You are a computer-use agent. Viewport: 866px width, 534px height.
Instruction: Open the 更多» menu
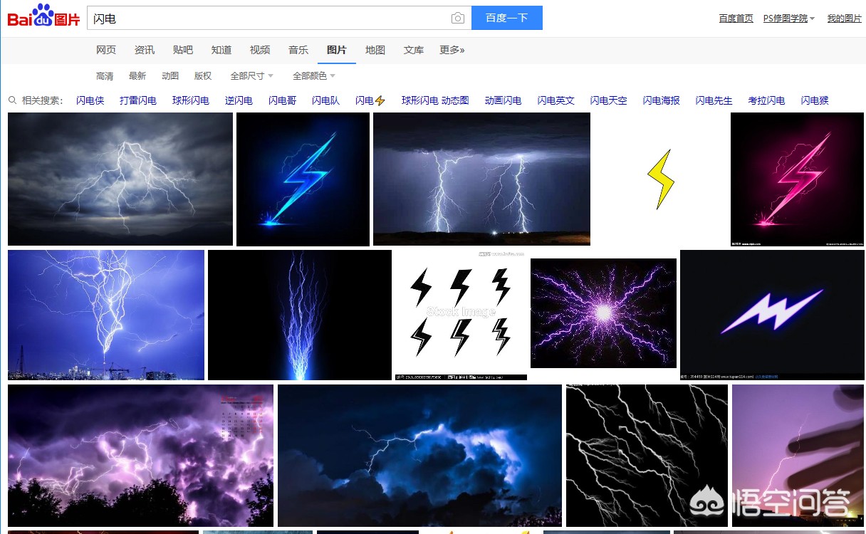coord(452,50)
